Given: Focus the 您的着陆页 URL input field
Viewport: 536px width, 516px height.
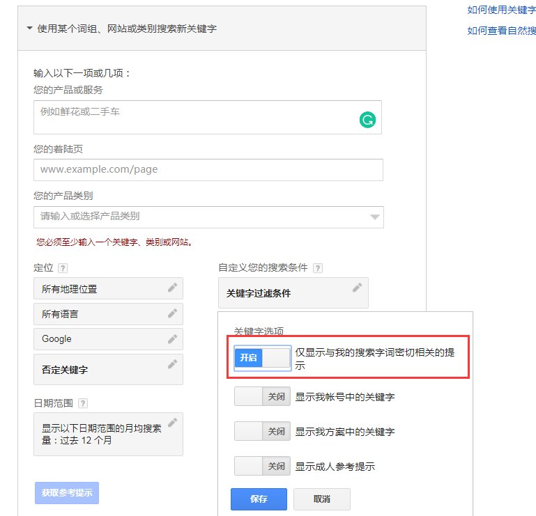Looking at the screenshot, I should (208, 170).
